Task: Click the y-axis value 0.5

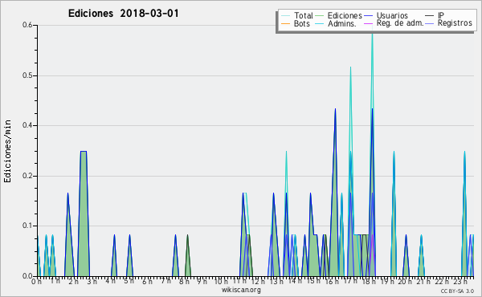Action: (x=27, y=75)
